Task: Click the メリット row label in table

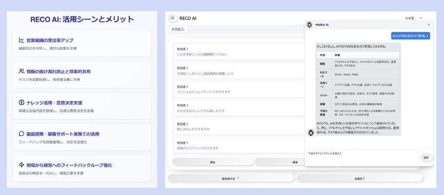Action: (324, 94)
